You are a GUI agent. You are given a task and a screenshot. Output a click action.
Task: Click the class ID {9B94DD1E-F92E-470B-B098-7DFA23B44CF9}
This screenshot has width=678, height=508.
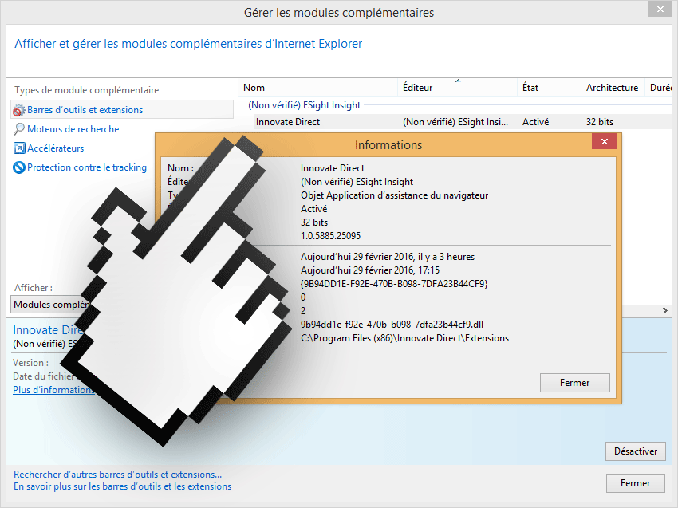394,284
